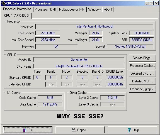This screenshot has height=135, width=160.
Task: Select the Windows tab
Action: [x=94, y=9]
